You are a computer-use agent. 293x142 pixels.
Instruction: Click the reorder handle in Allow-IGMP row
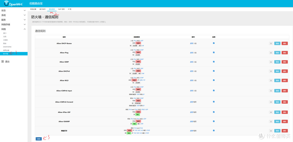(x=271, y=62)
